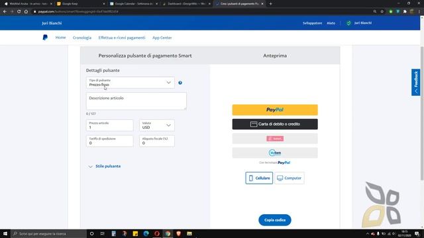Viewport: 424px width, 238px height.
Task: Click Tariffa di spedizione field
Action: [x=109, y=141]
